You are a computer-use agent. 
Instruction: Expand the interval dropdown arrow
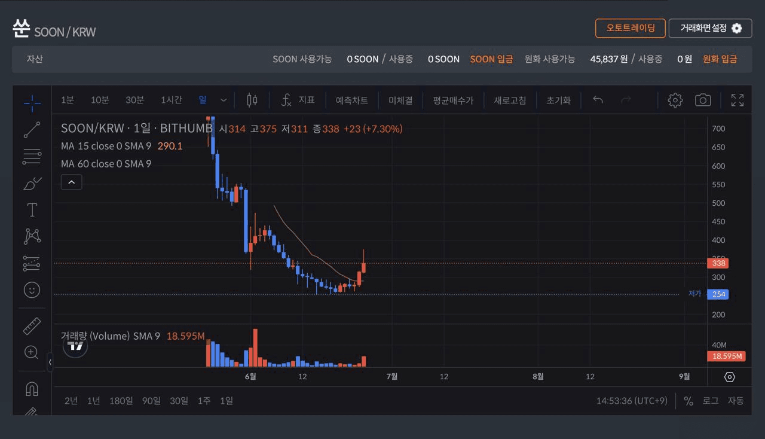(x=224, y=100)
